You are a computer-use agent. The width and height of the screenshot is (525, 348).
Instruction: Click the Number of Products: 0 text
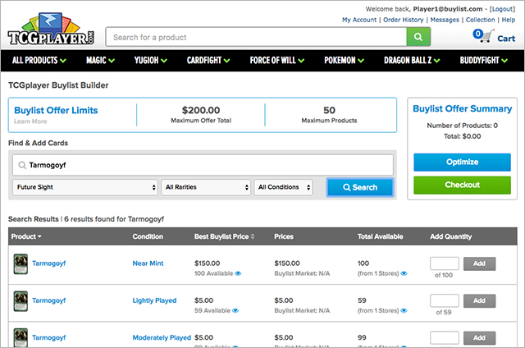tap(462, 126)
